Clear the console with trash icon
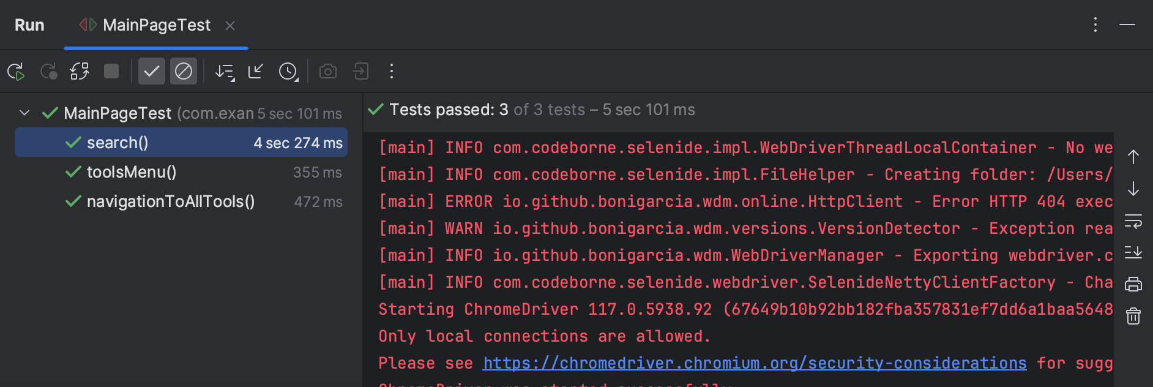Image resolution: width=1153 pixels, height=387 pixels. pyautogui.click(x=1133, y=315)
